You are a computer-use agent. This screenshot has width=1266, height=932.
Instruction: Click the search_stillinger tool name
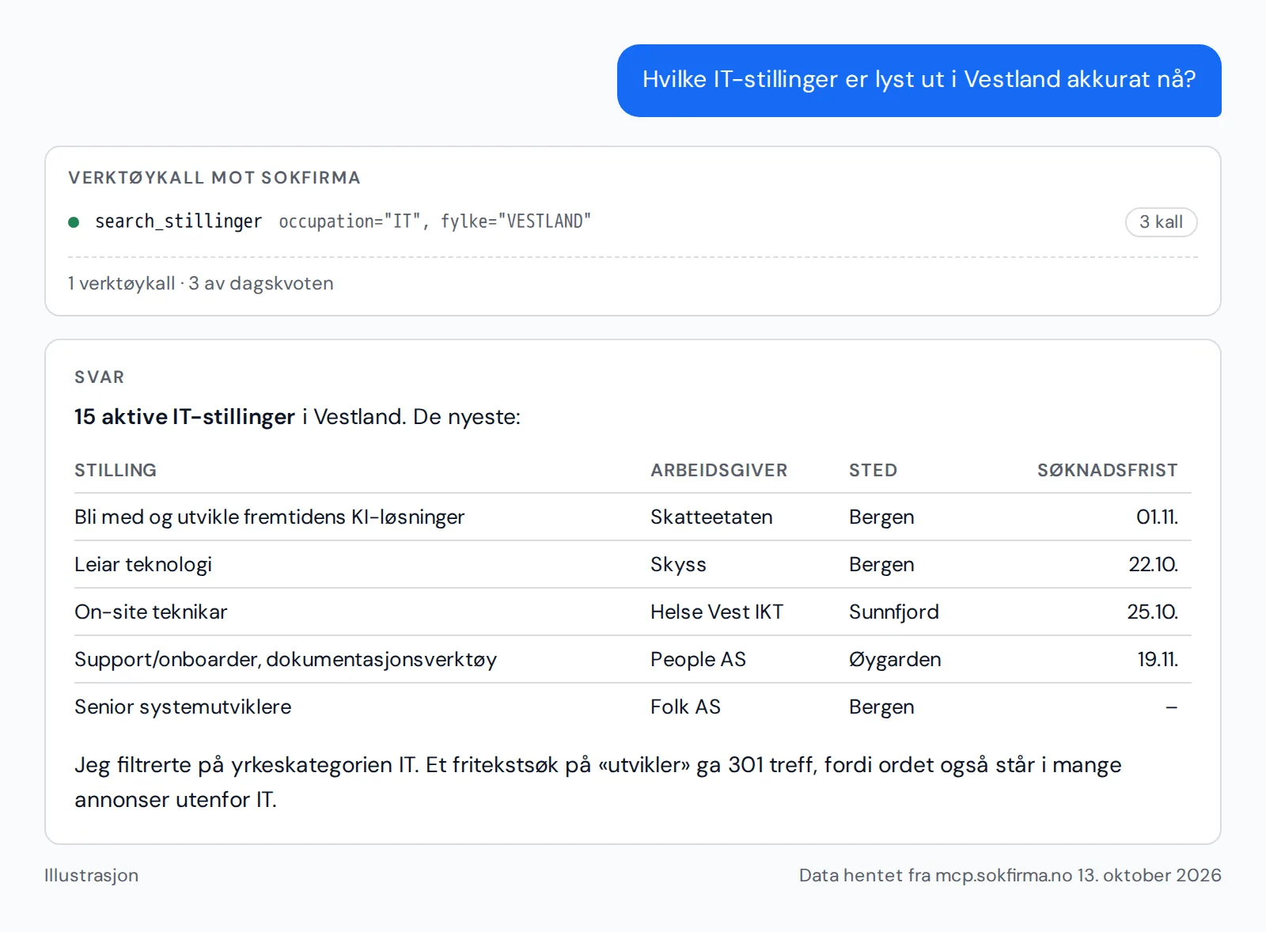pos(178,222)
